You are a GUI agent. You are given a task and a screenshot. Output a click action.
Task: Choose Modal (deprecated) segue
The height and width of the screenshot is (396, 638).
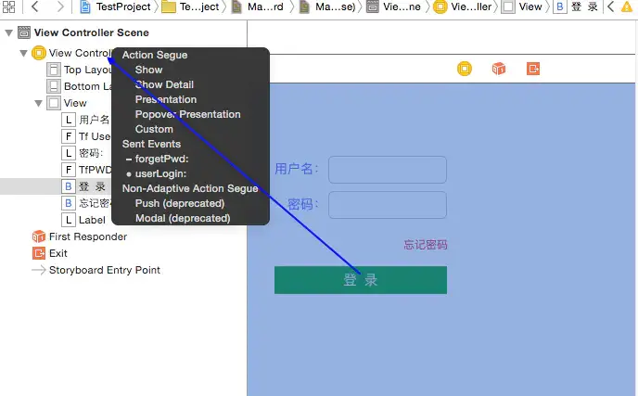[x=182, y=218]
